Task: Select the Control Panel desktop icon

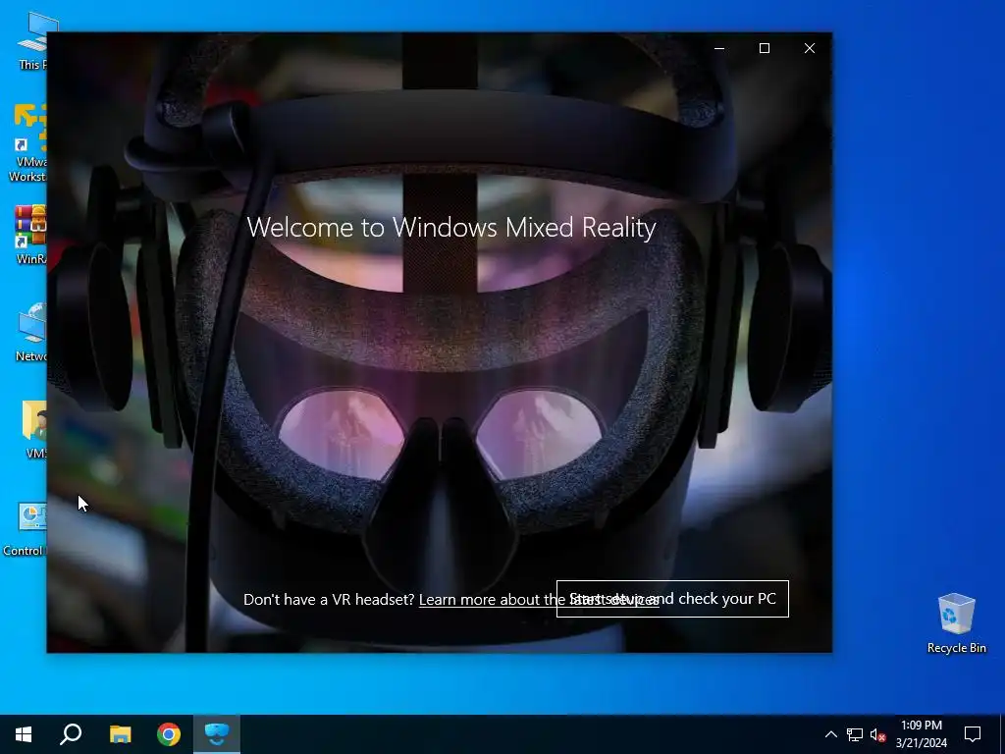Action: tap(25, 529)
